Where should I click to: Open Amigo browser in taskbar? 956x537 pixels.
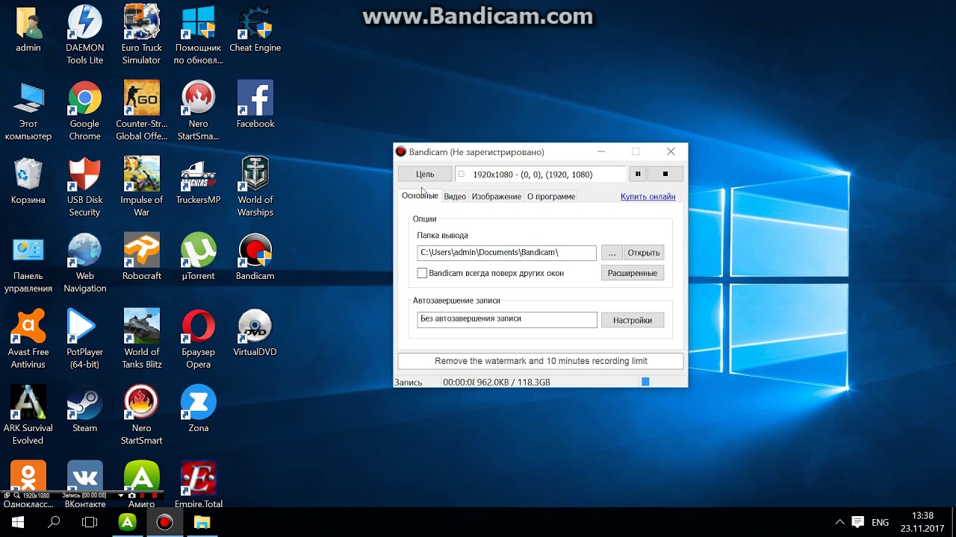[x=128, y=523]
